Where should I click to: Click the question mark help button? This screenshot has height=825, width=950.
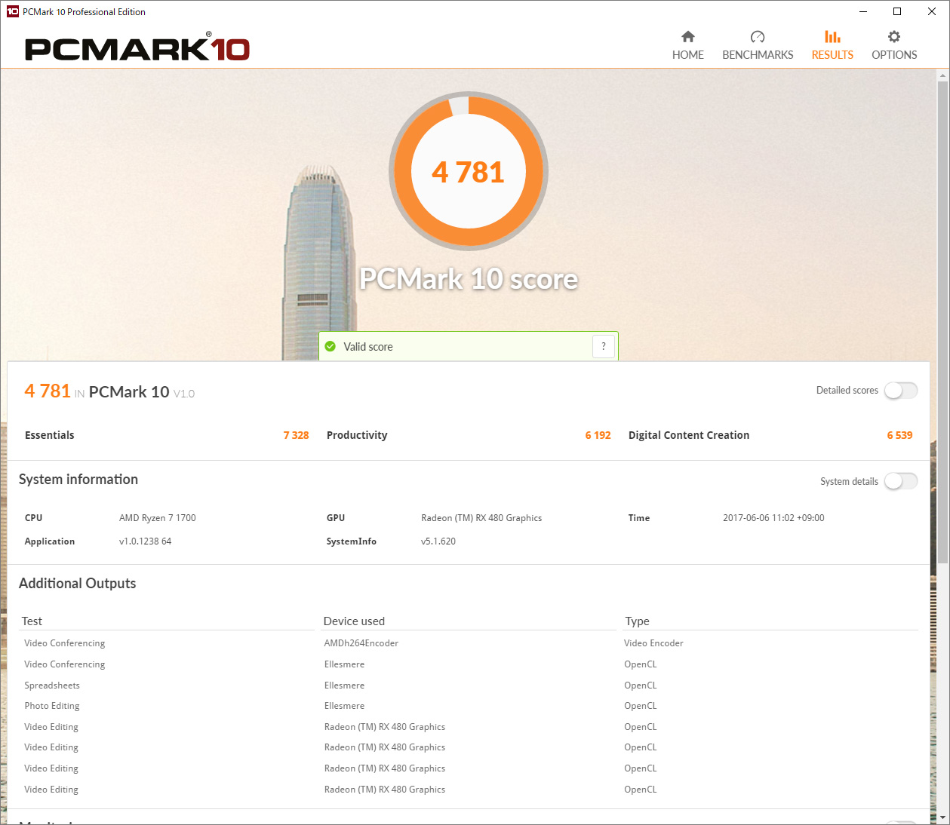coord(604,347)
